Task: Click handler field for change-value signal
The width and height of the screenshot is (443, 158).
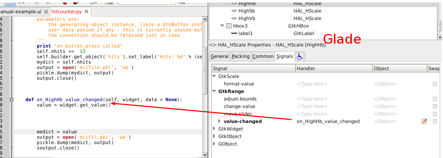Action: click(334, 106)
